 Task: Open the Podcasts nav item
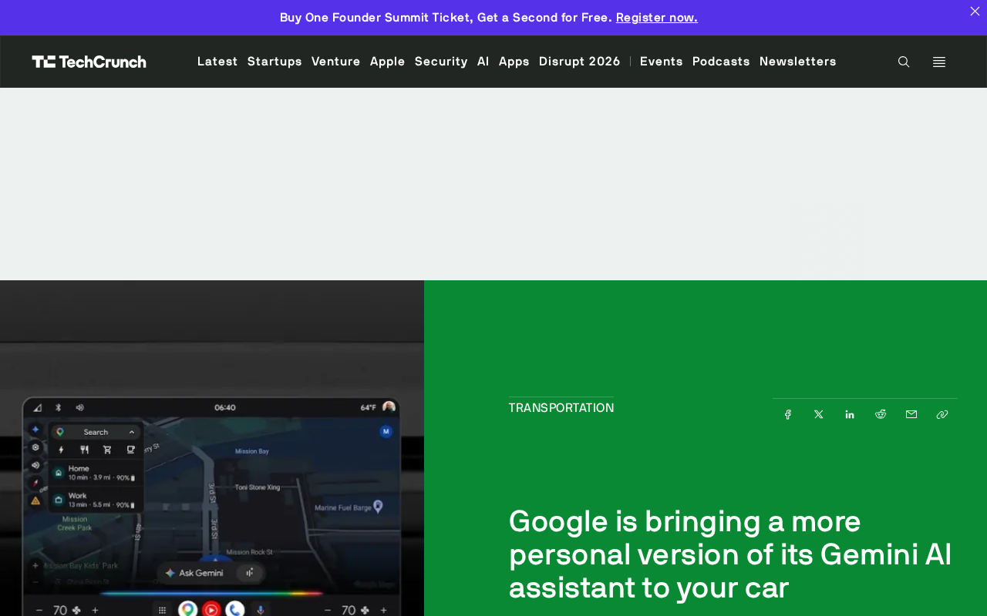(x=721, y=62)
